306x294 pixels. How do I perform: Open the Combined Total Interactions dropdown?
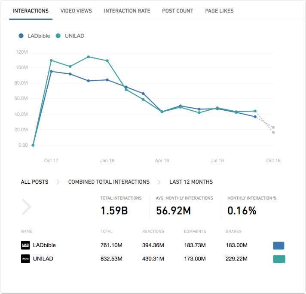109,182
